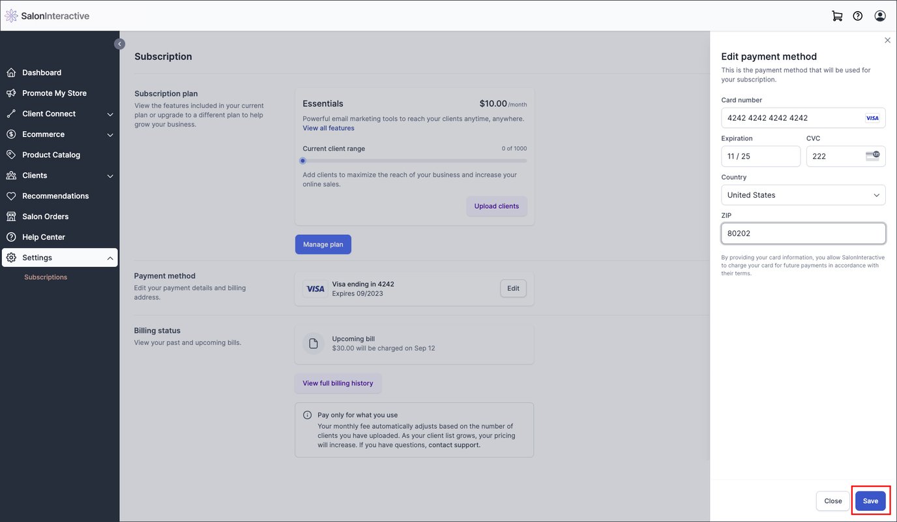Click the Salon Orders store icon

point(11,217)
